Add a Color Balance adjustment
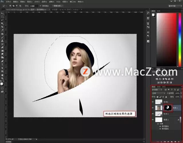 click(x=160, y=79)
